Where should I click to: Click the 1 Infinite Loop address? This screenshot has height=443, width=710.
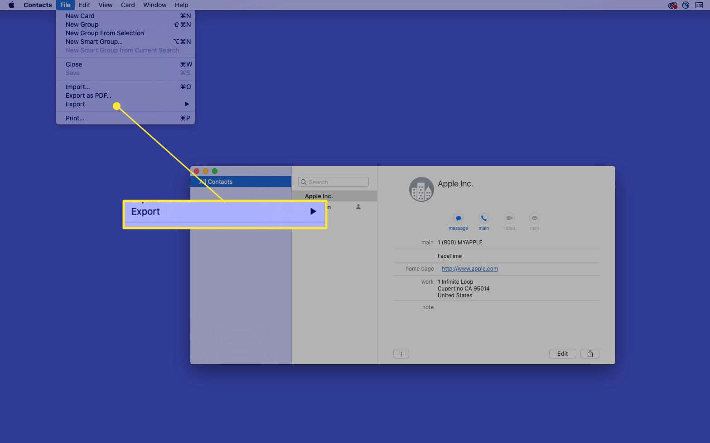[x=464, y=289]
